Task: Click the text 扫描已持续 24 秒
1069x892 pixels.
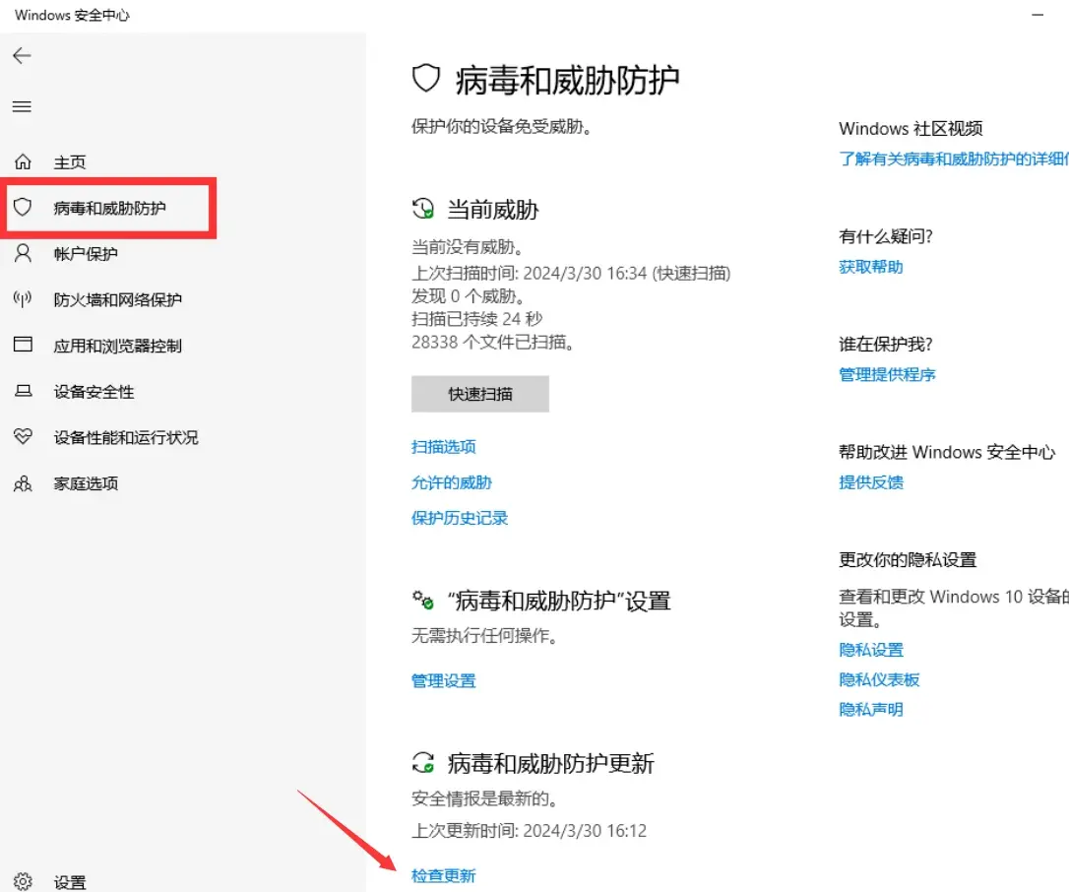Action: tap(477, 318)
